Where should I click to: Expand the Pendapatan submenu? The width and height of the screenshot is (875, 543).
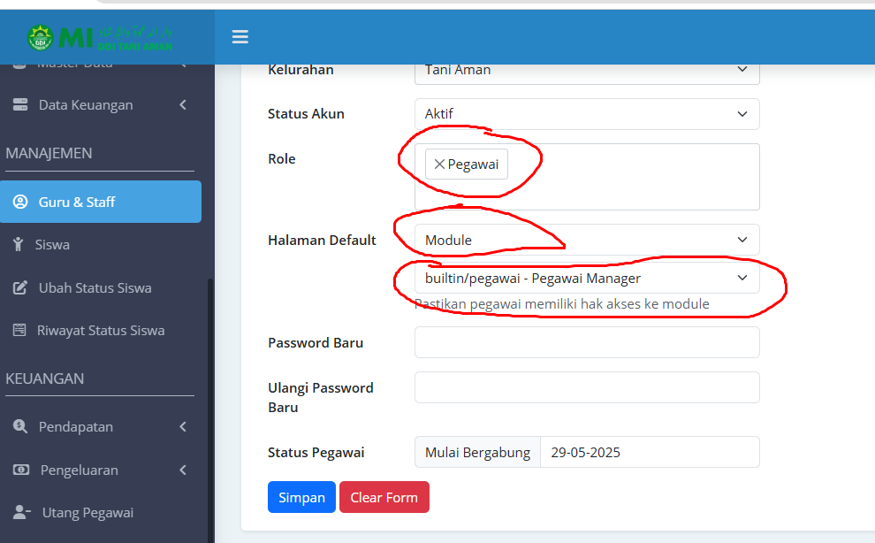coord(183,427)
